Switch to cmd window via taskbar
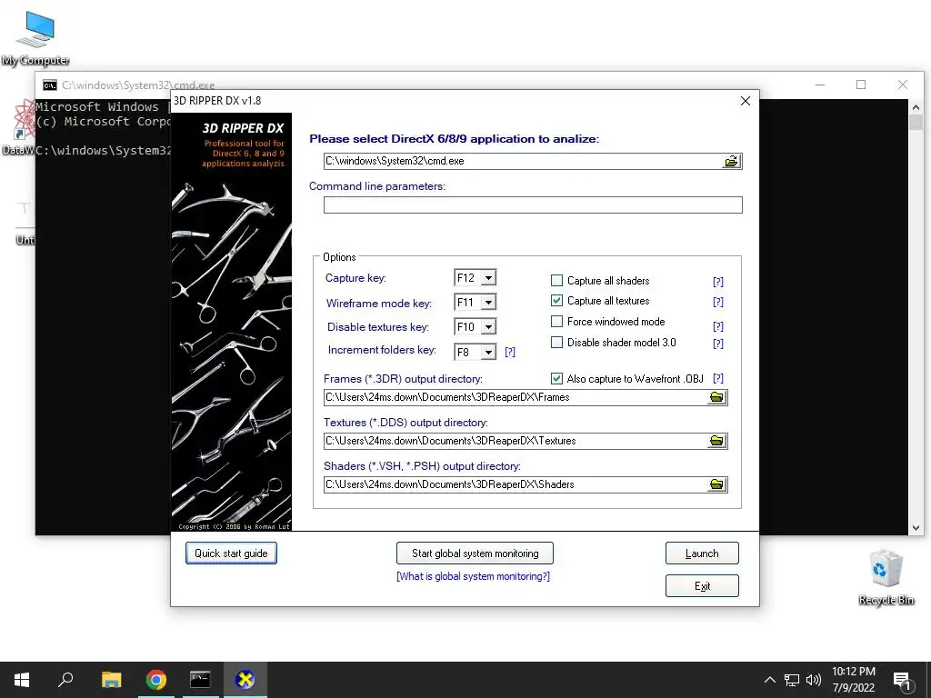 (x=200, y=680)
